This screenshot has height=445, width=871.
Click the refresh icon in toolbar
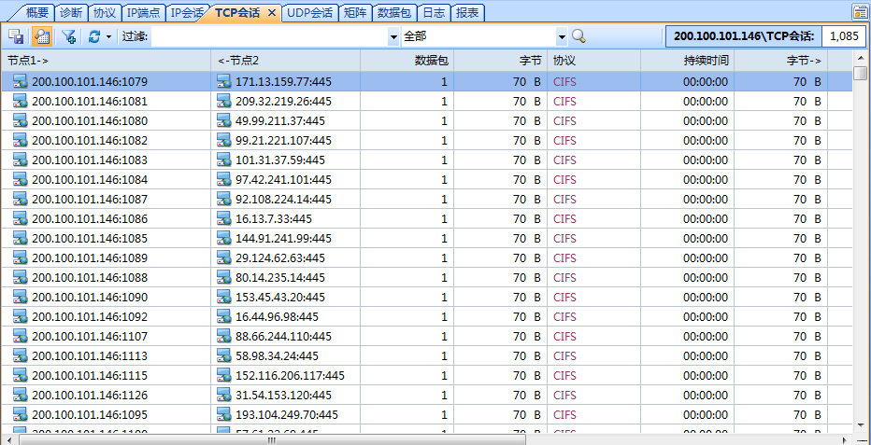click(x=93, y=36)
